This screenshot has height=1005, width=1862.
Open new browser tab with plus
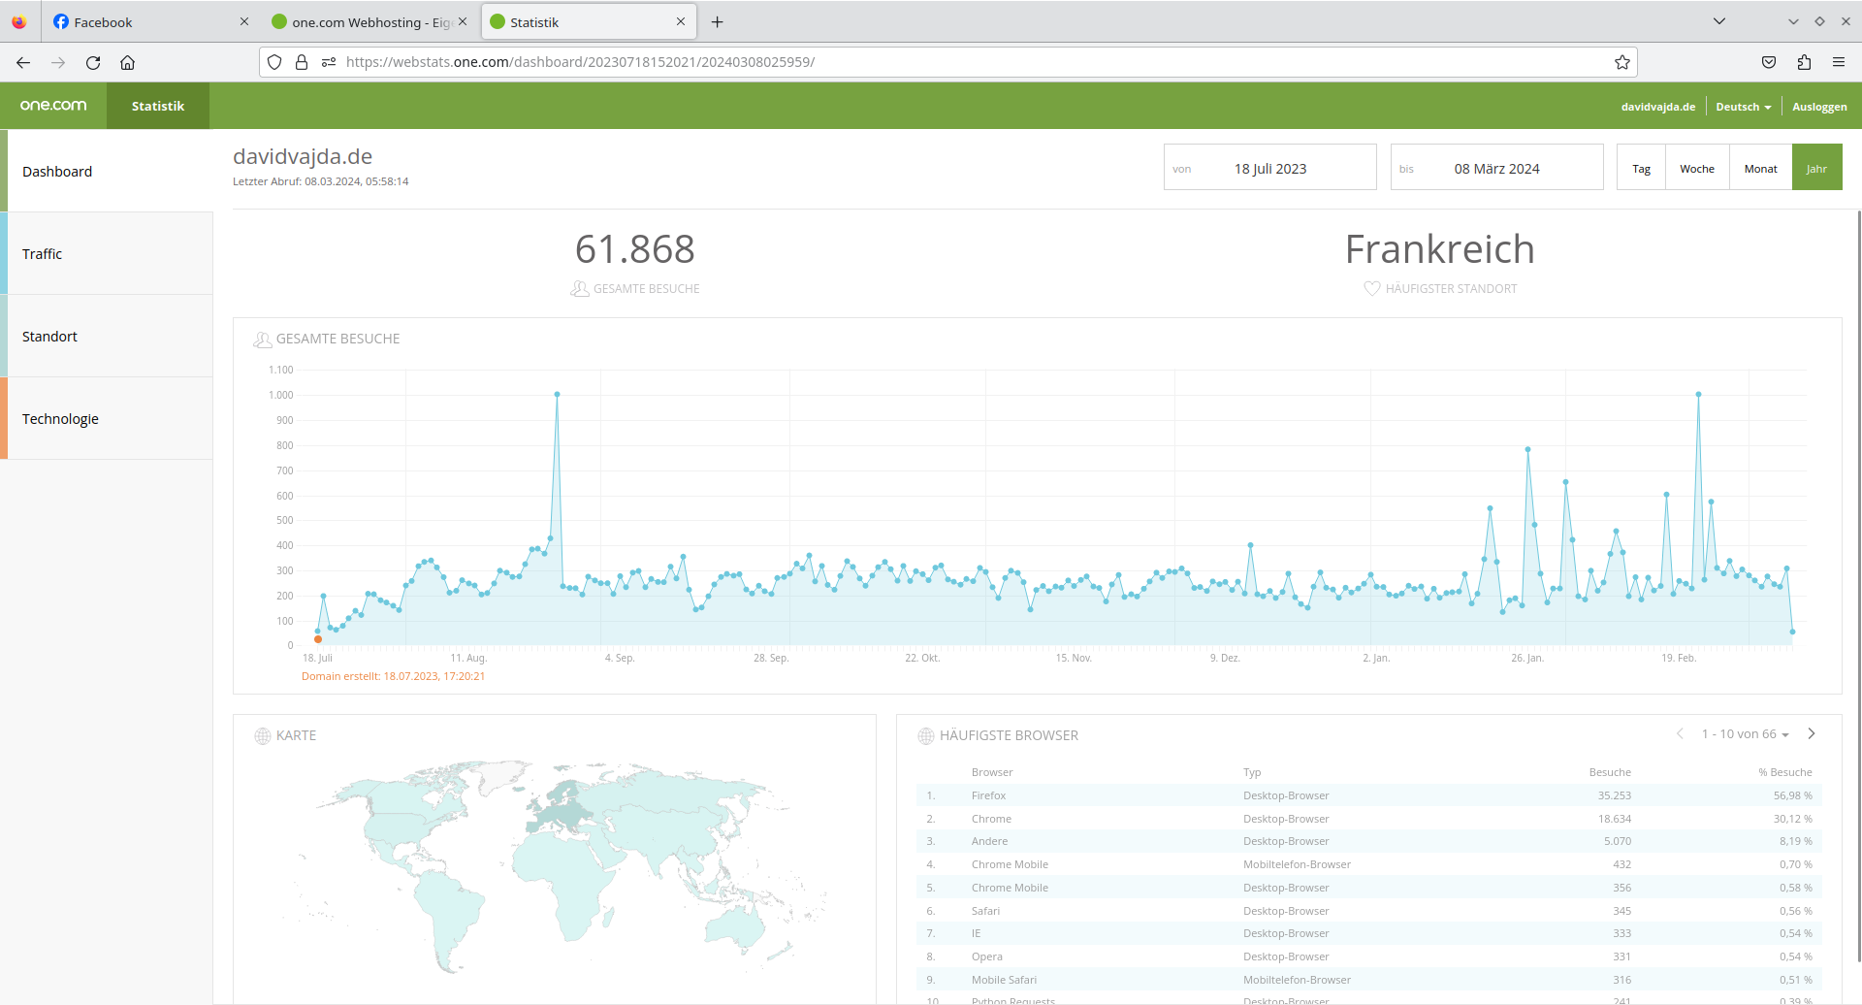click(x=717, y=21)
